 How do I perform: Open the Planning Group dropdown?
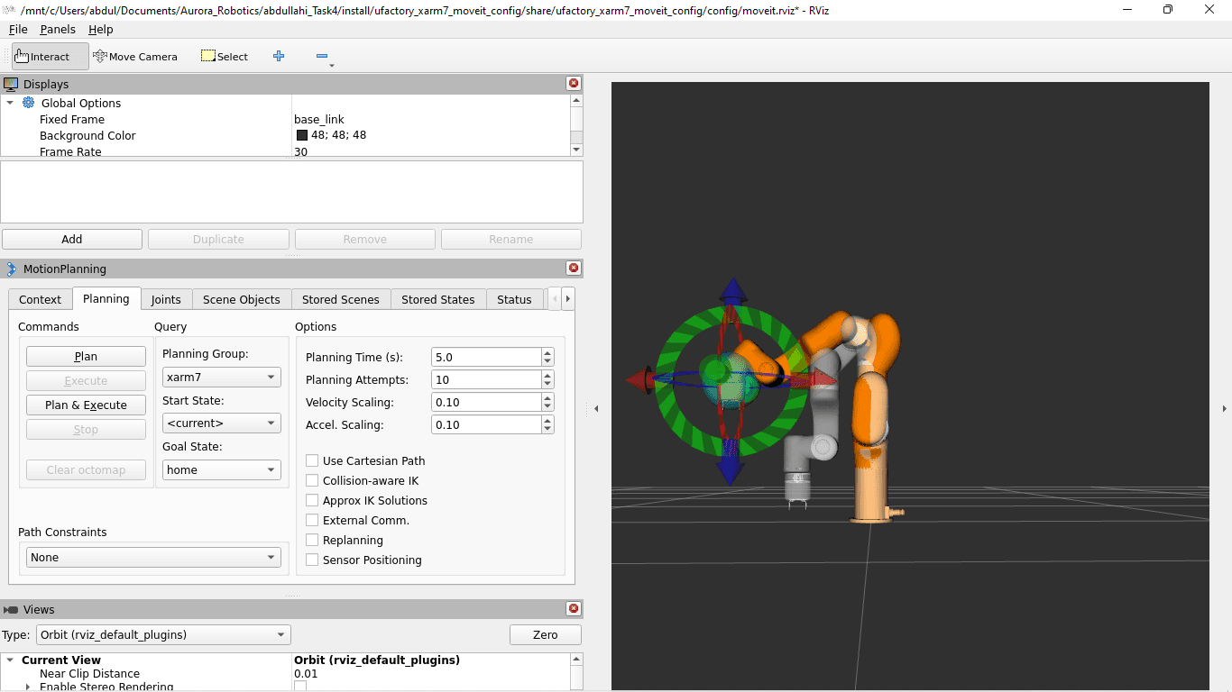[x=221, y=378]
